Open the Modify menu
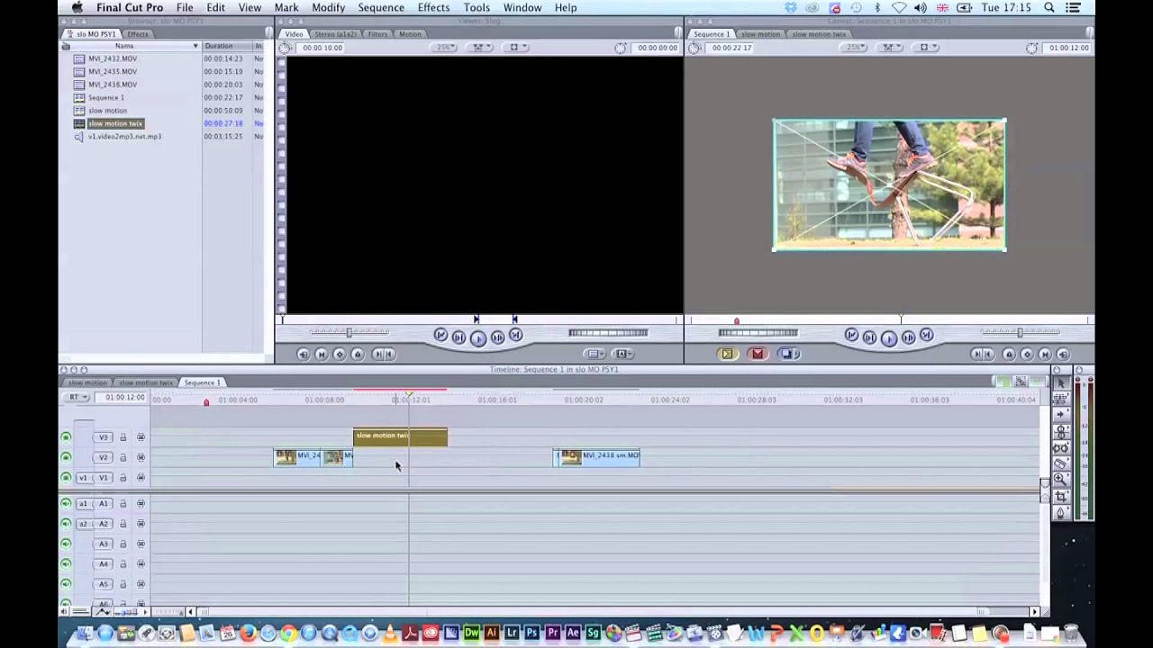This screenshot has width=1153, height=648. (x=328, y=7)
